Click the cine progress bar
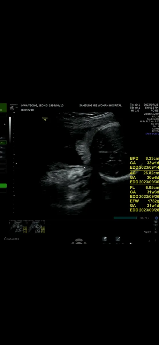This screenshot has height=345, width=159. coord(125,218)
